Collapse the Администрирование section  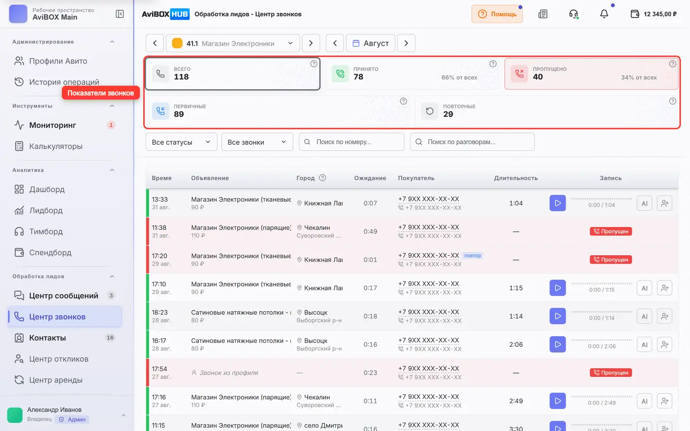point(112,42)
